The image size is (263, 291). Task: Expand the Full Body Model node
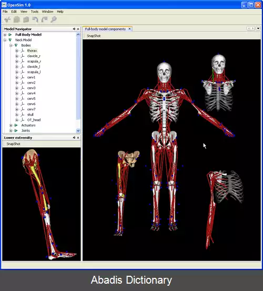point(5,35)
